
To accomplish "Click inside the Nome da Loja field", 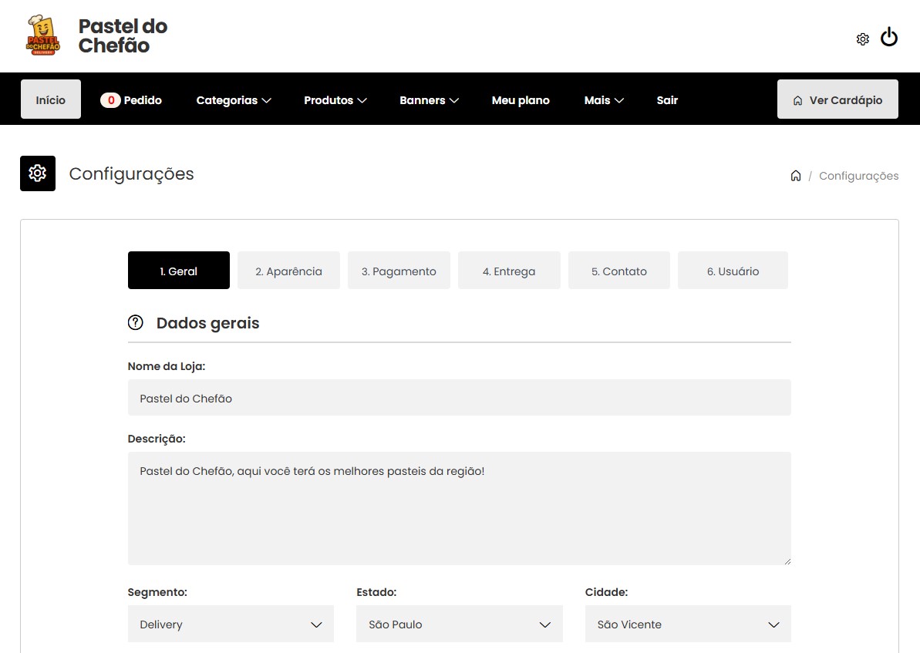I will (459, 398).
